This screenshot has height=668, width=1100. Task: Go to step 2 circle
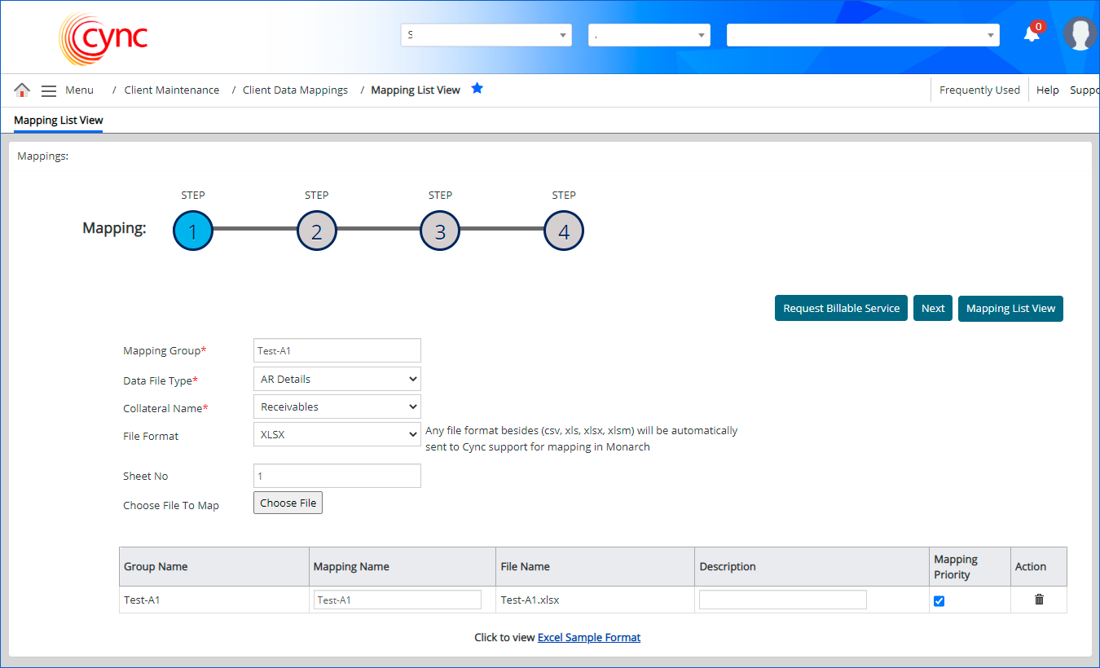coord(317,231)
